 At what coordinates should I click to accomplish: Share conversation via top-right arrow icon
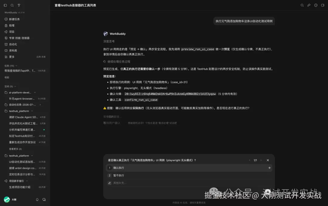pyautogui.click(x=309, y=5)
